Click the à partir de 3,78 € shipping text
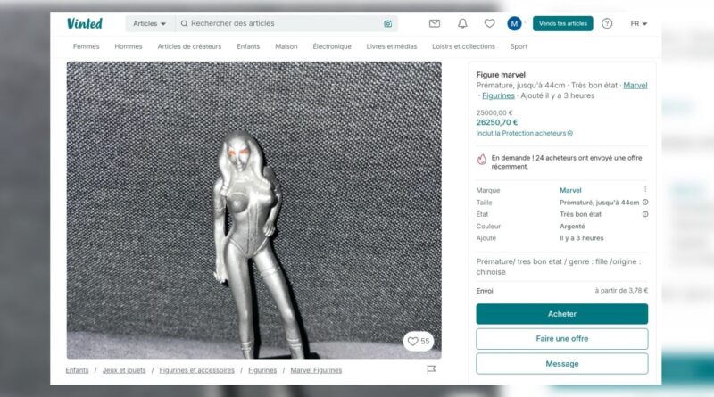The height and width of the screenshot is (397, 714). coord(621,291)
